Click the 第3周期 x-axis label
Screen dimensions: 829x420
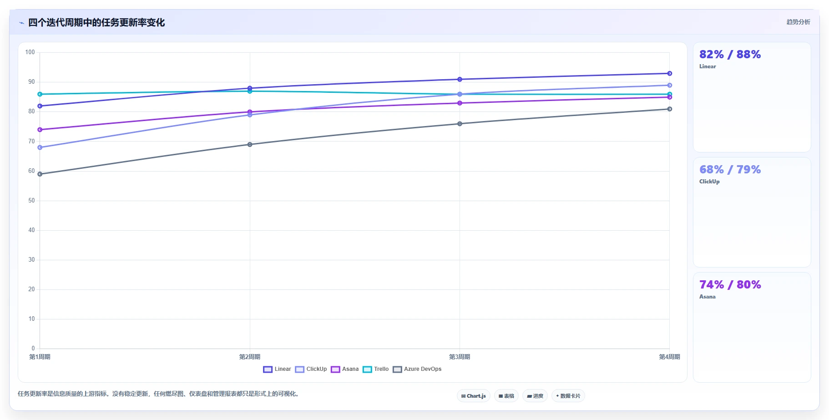pos(460,357)
